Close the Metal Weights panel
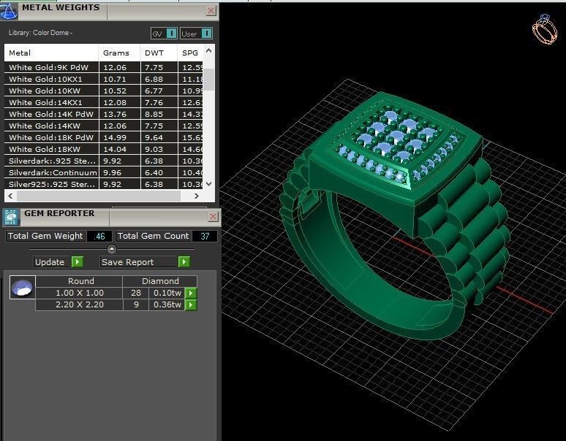 click(211, 11)
